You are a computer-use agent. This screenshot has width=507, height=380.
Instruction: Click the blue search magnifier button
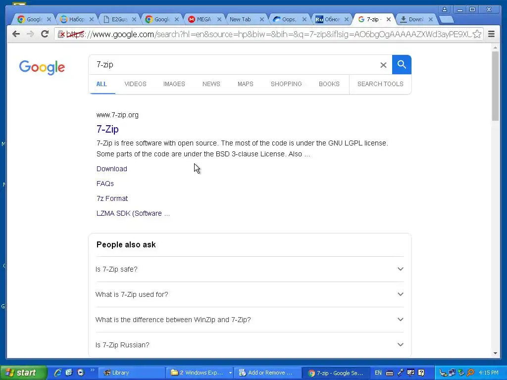(x=402, y=65)
